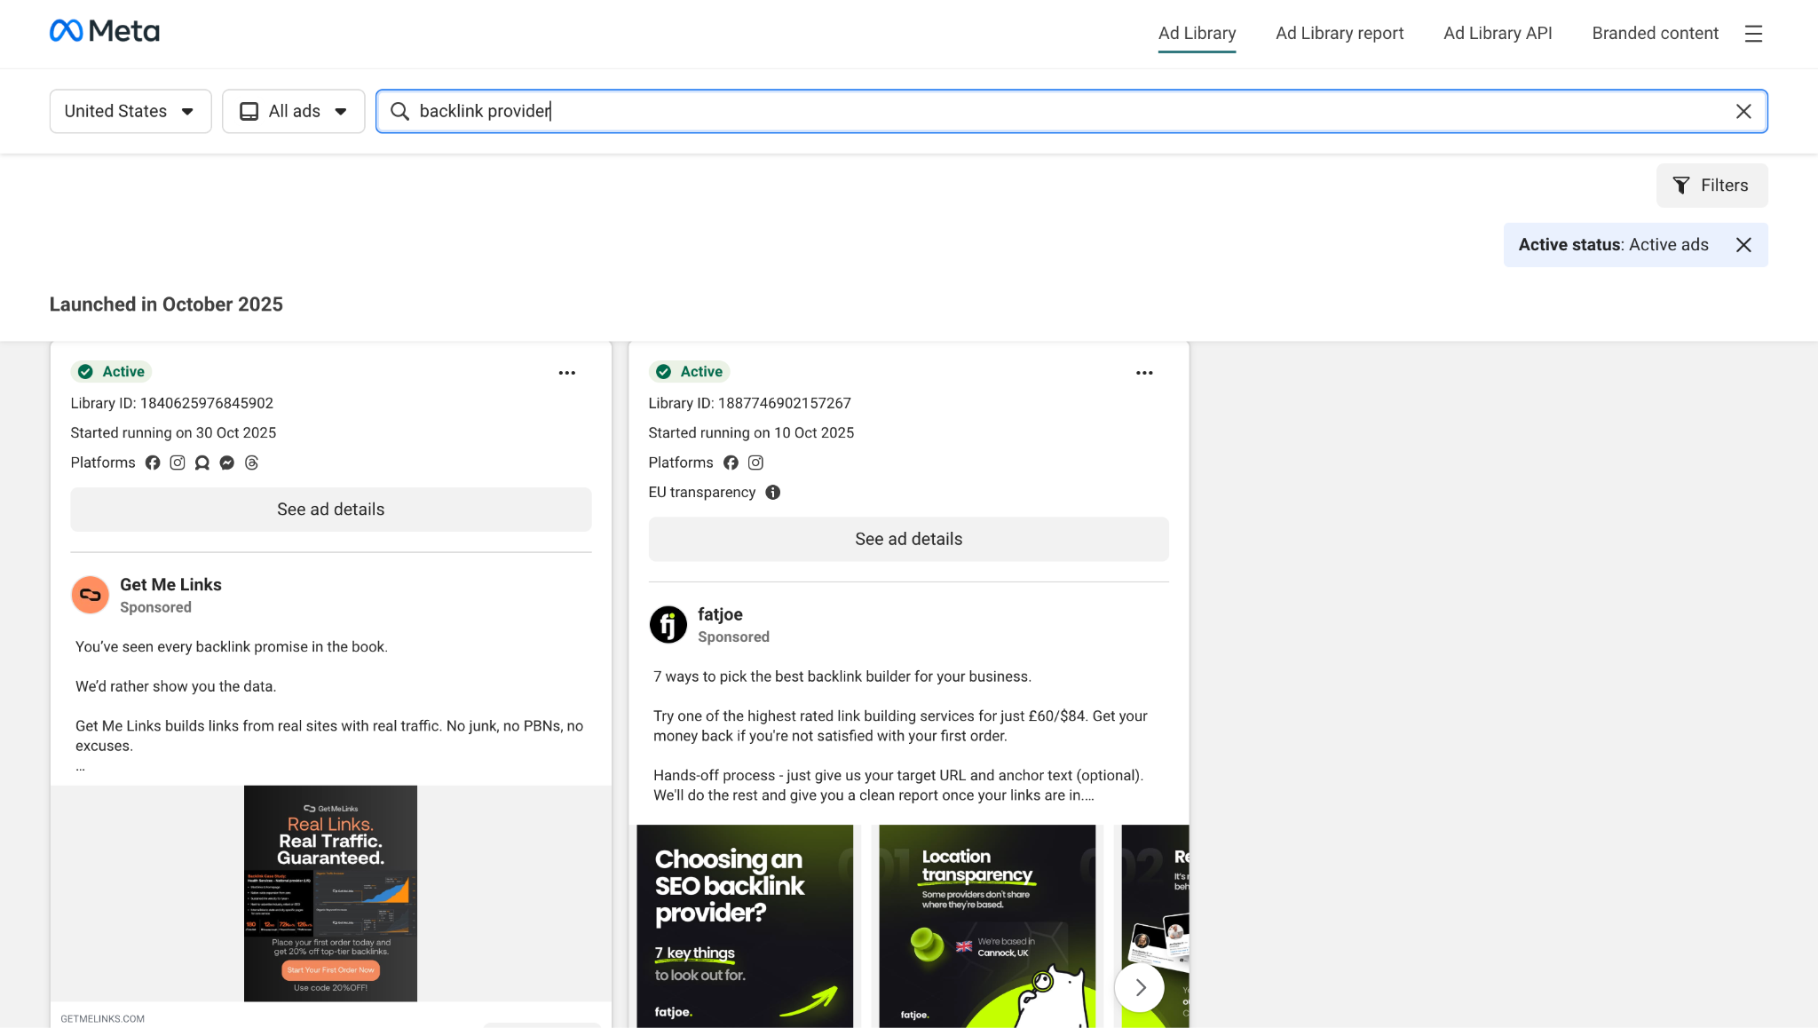The width and height of the screenshot is (1818, 1028).
Task: Clear the search field with X icon
Action: (x=1743, y=111)
